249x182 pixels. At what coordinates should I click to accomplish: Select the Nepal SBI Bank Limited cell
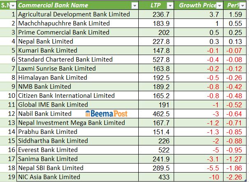pos(51,168)
